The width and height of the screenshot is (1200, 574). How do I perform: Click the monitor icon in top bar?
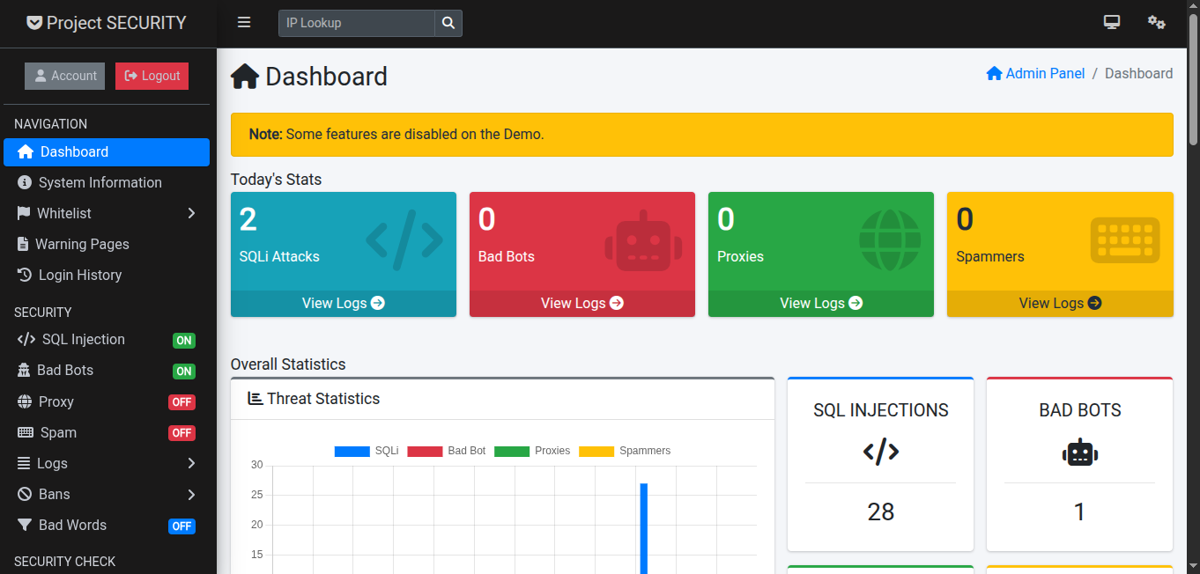[x=1111, y=23]
